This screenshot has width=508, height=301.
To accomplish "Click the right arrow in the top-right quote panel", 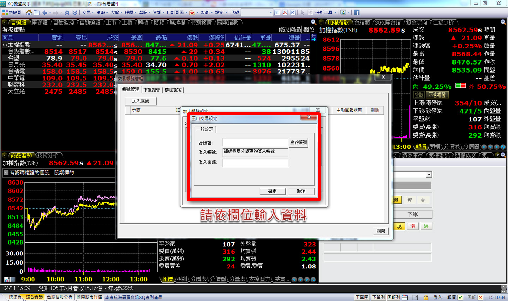I will click(x=497, y=147).
